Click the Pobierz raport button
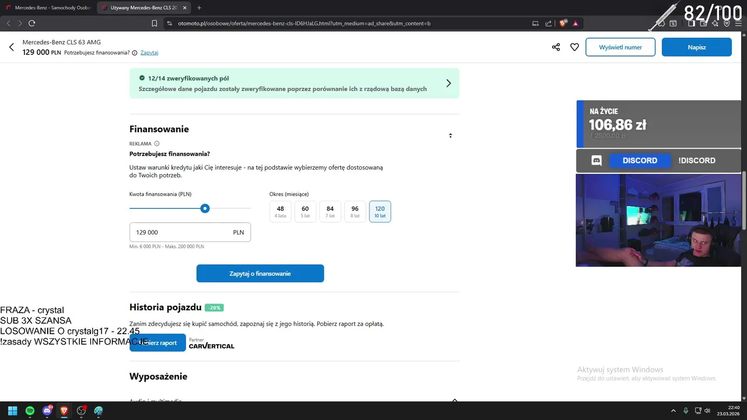747x420 pixels. click(158, 343)
